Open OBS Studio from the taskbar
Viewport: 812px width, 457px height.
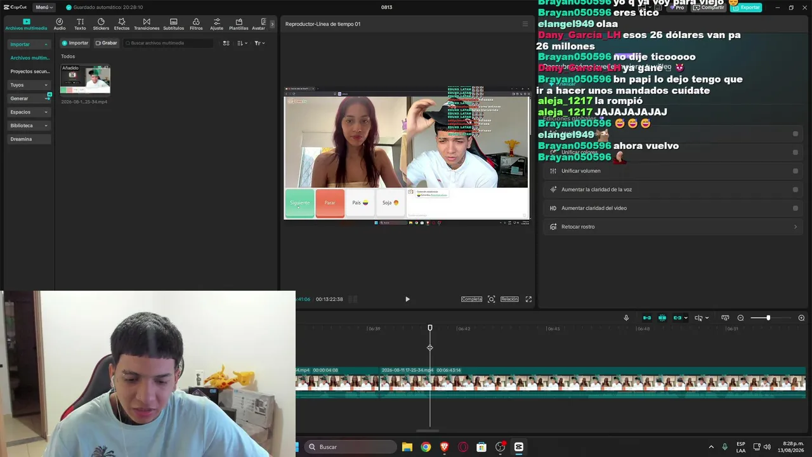501,447
